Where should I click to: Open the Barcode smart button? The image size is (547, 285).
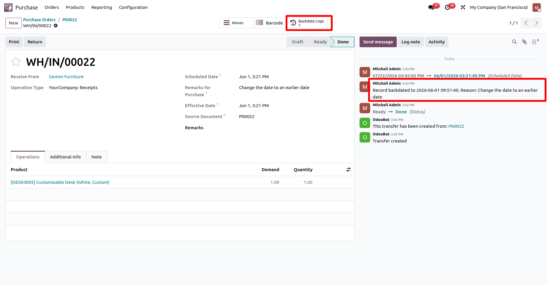pyautogui.click(x=270, y=23)
